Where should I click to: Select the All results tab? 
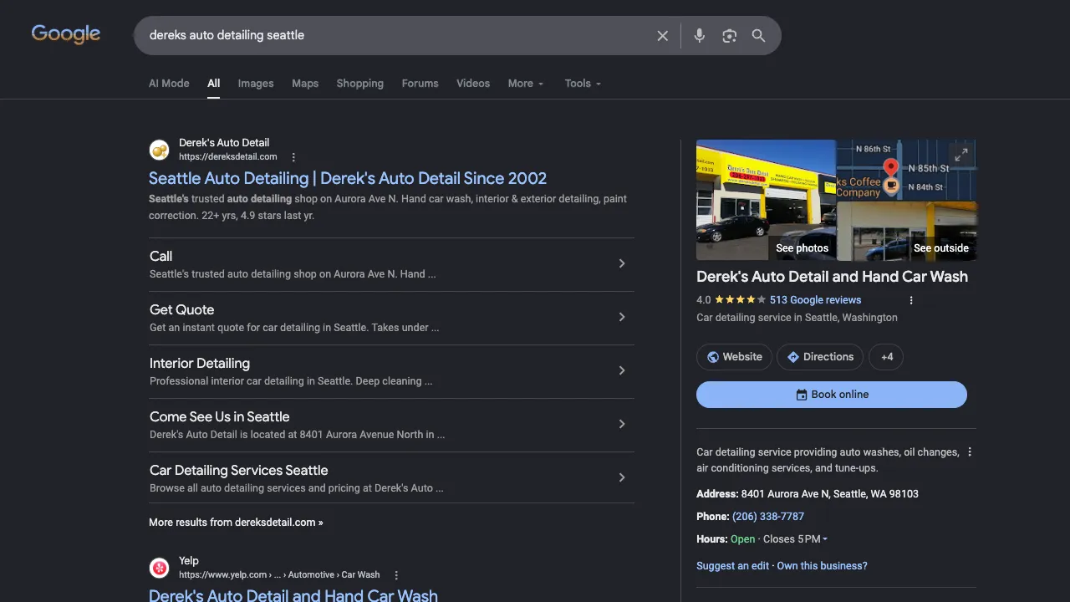[214, 84]
